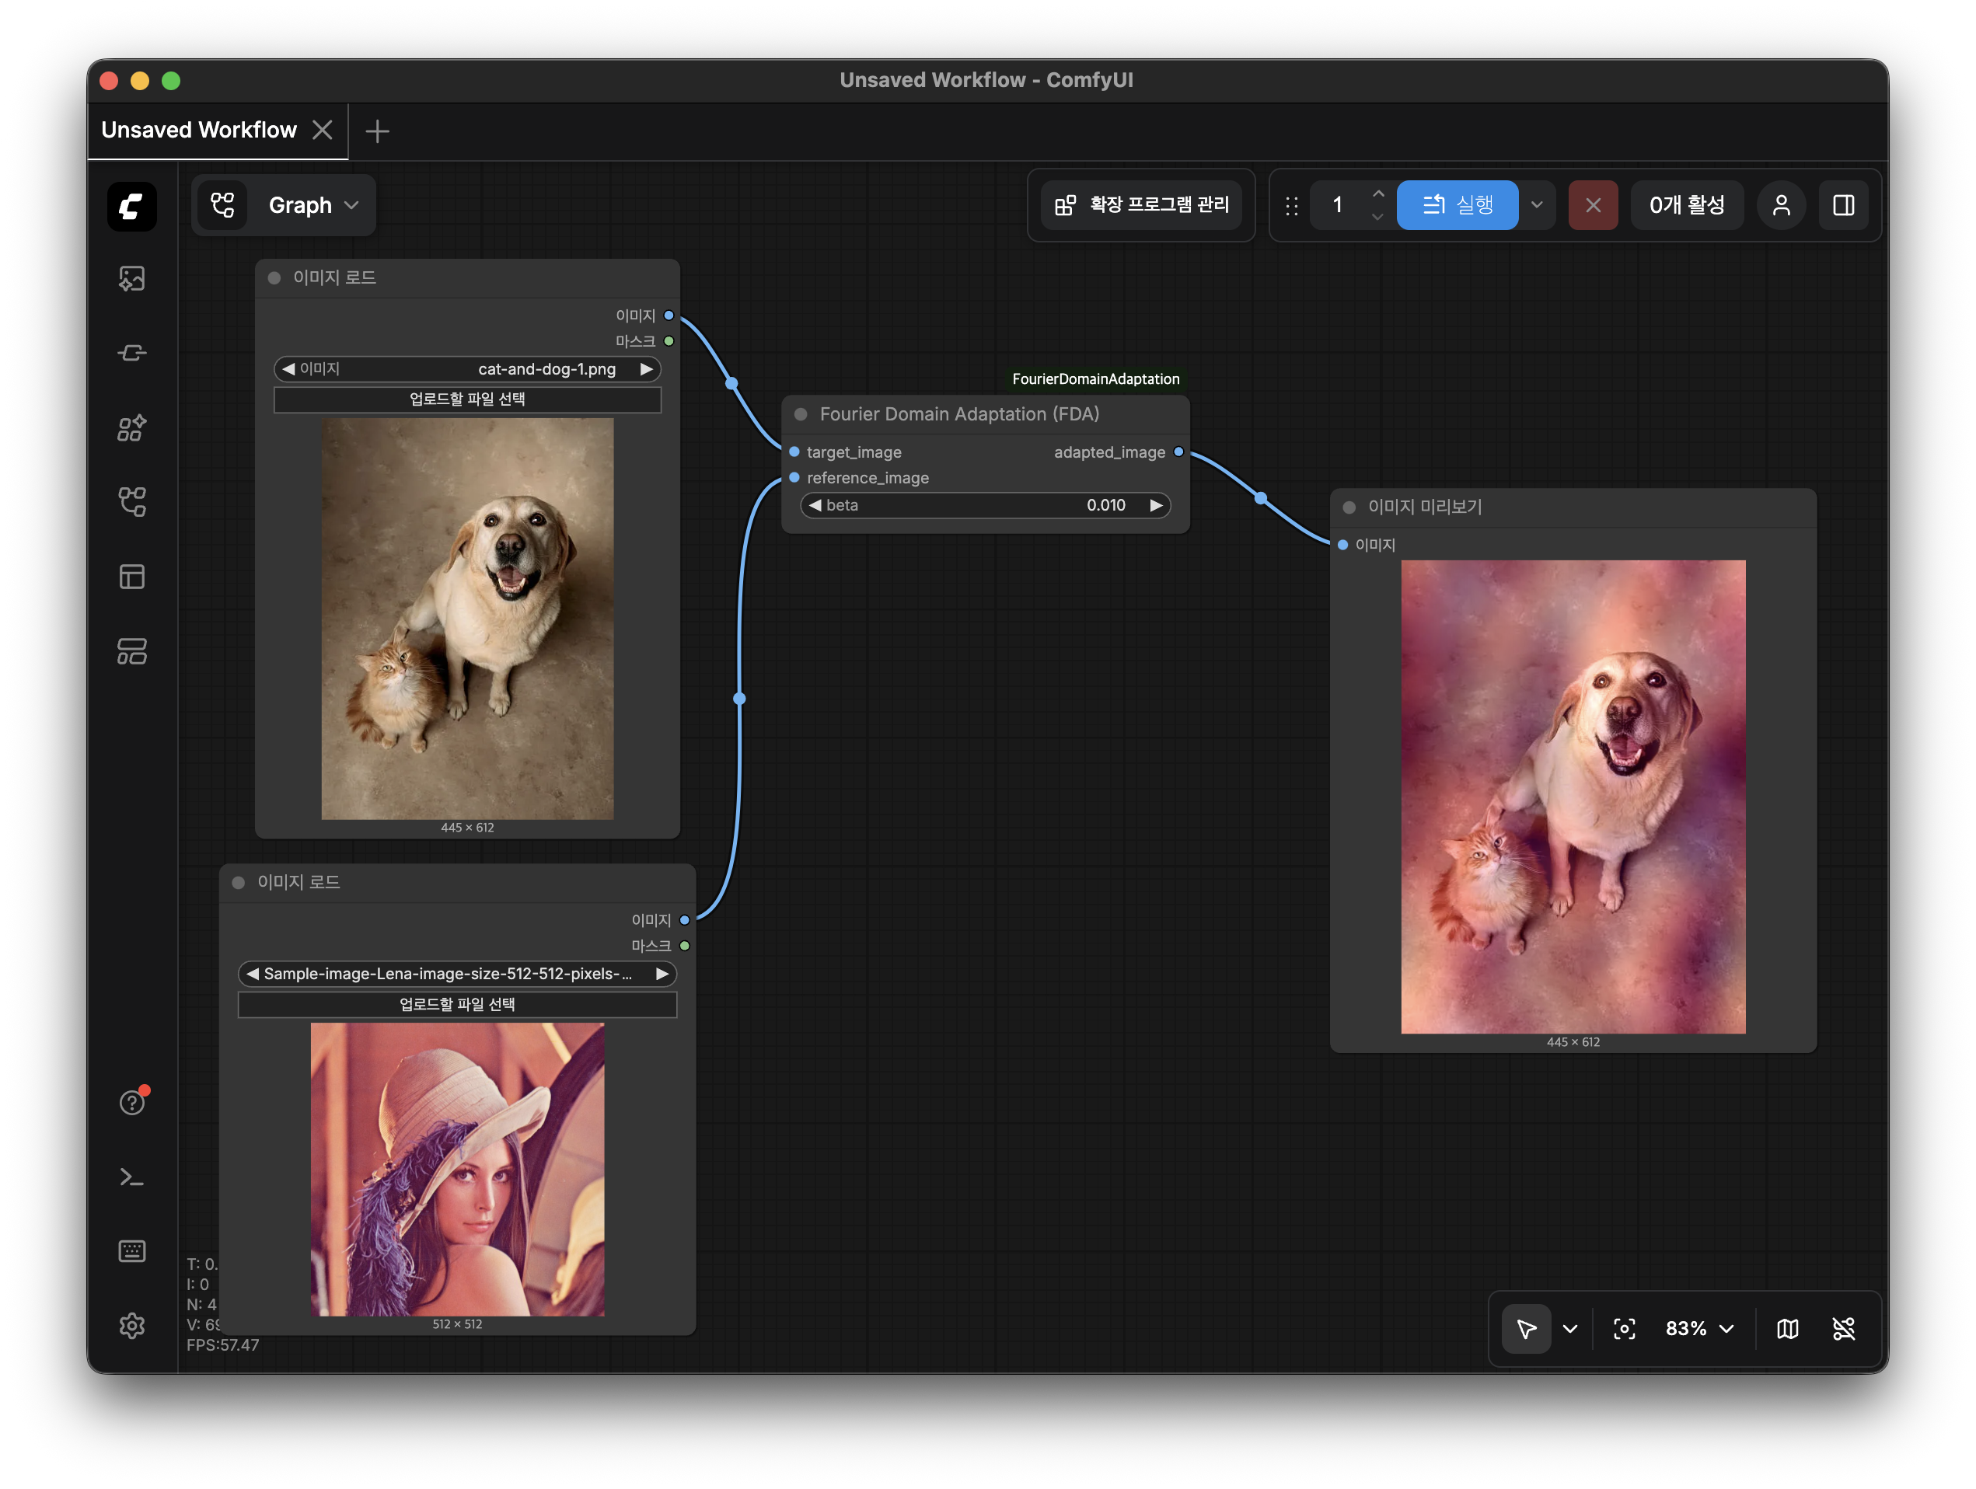Increase the batch count stepper

pyautogui.click(x=1378, y=194)
